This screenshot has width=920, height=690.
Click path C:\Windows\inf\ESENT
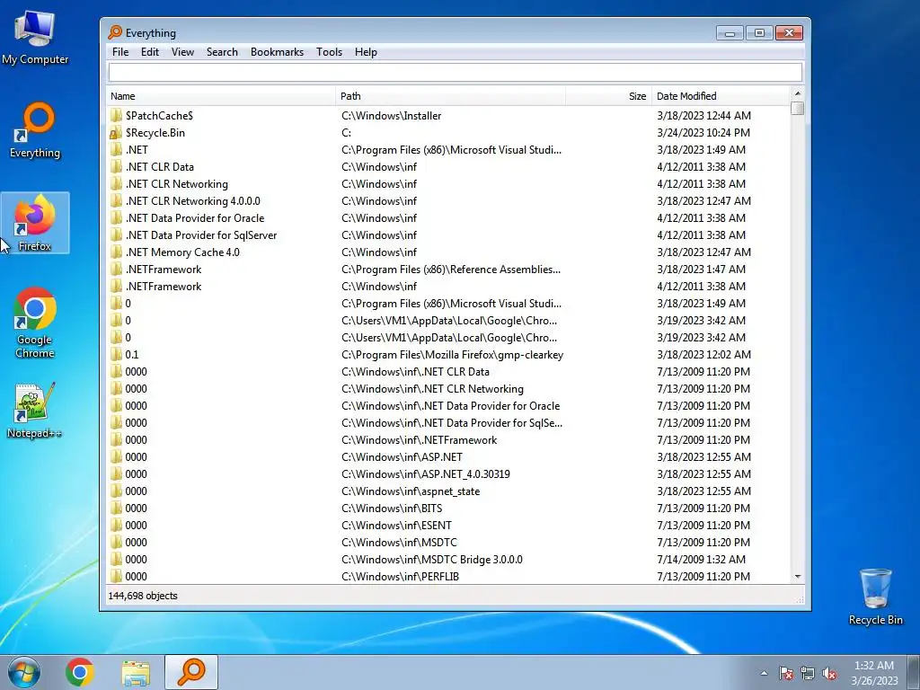pos(396,525)
